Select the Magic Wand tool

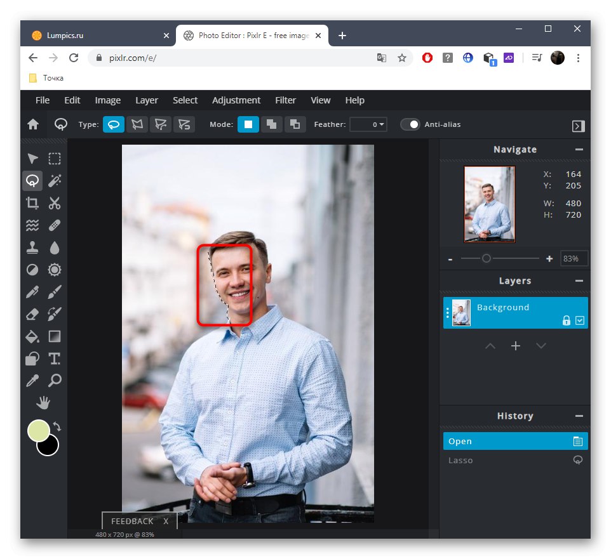pyautogui.click(x=55, y=181)
